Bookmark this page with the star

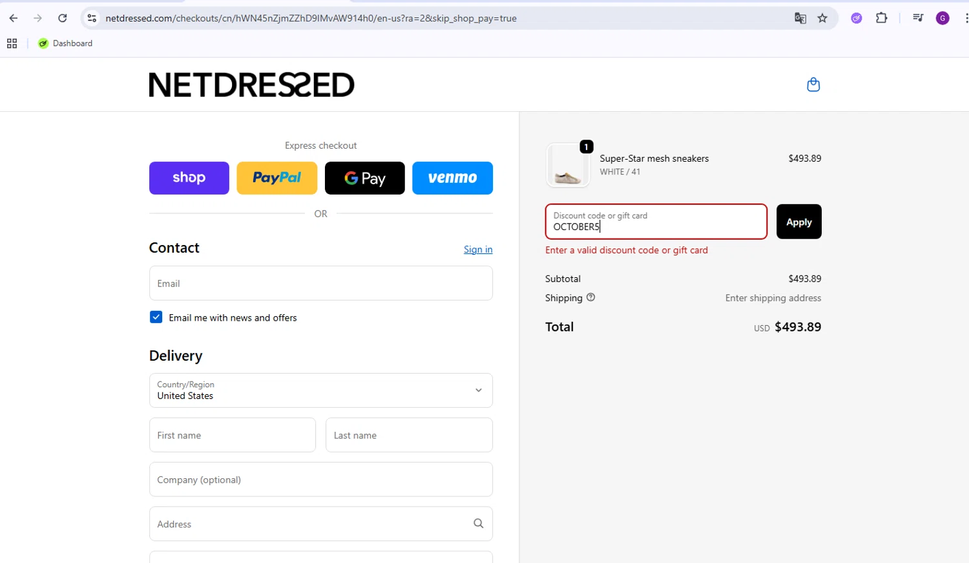coord(822,18)
